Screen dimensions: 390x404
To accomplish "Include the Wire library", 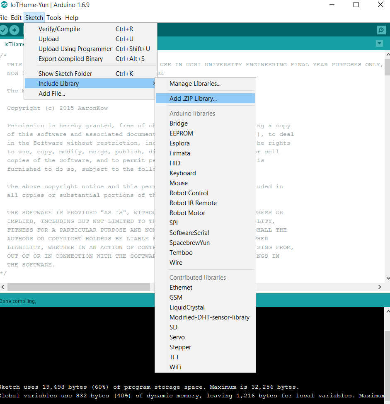I will point(205,263).
